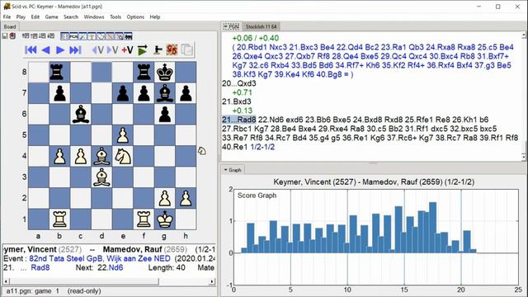Switch to Stockfish 11 64 tab
Screen dimensions: 528x297
(261, 26)
